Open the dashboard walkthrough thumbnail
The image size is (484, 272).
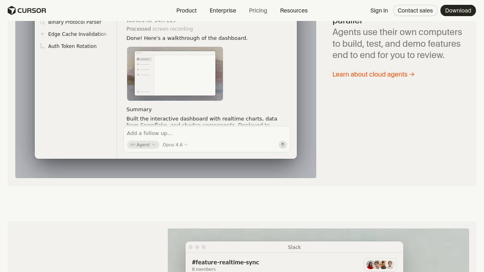[x=175, y=74]
